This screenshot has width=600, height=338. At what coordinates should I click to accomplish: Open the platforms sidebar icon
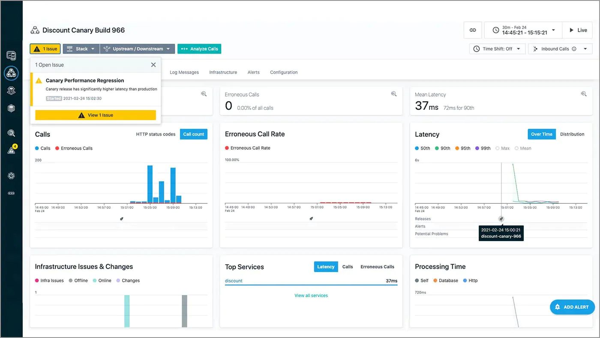pyautogui.click(x=11, y=91)
